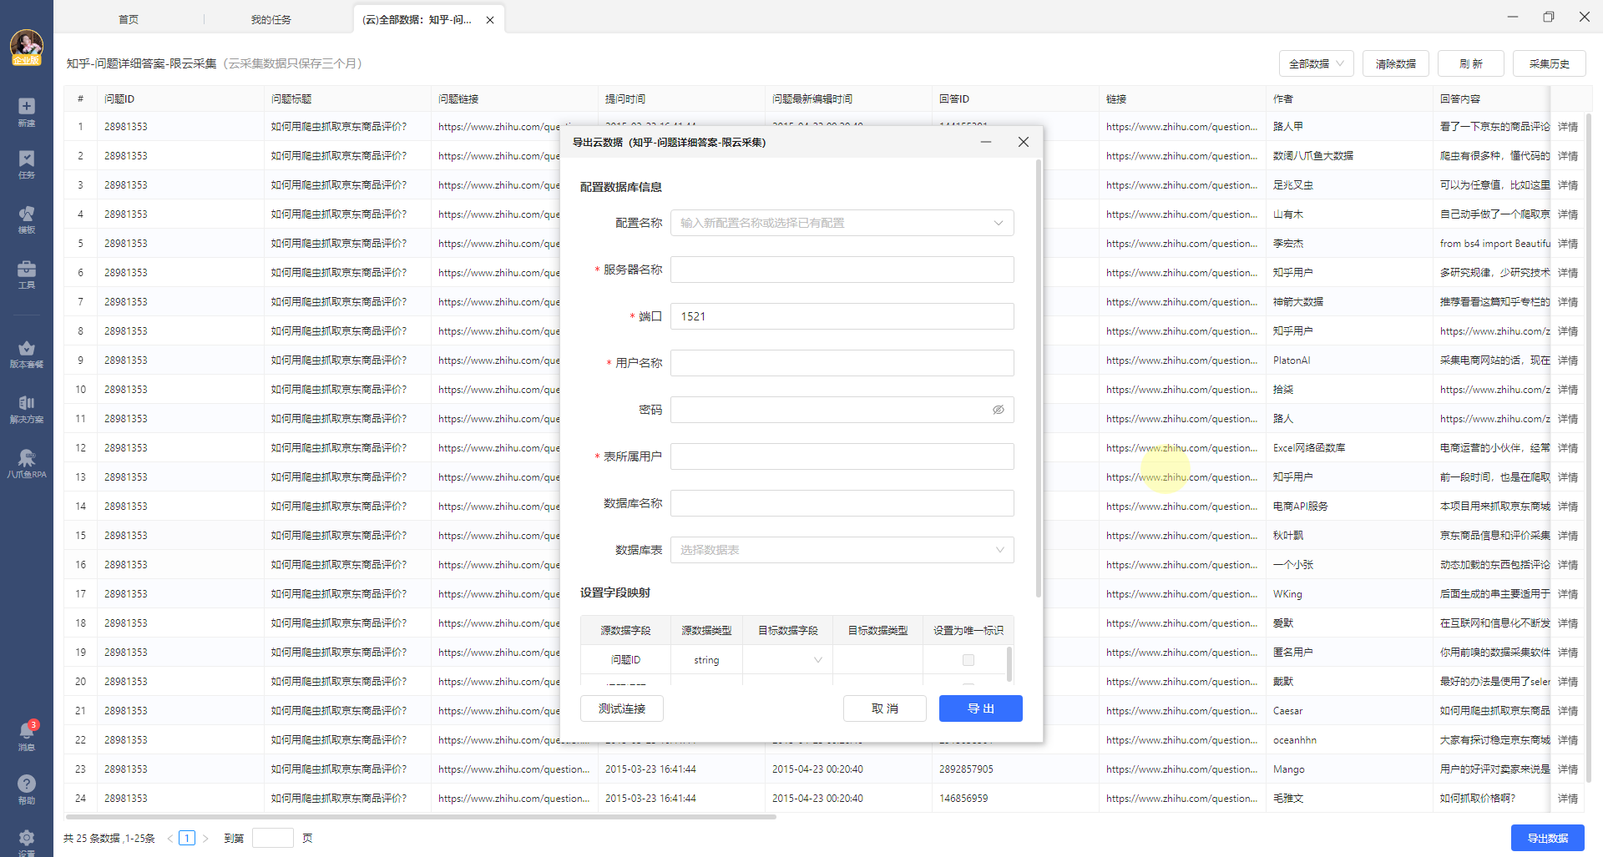Click the user avatar with 企业版 badge
The width and height of the screenshot is (1603, 857).
pyautogui.click(x=27, y=47)
